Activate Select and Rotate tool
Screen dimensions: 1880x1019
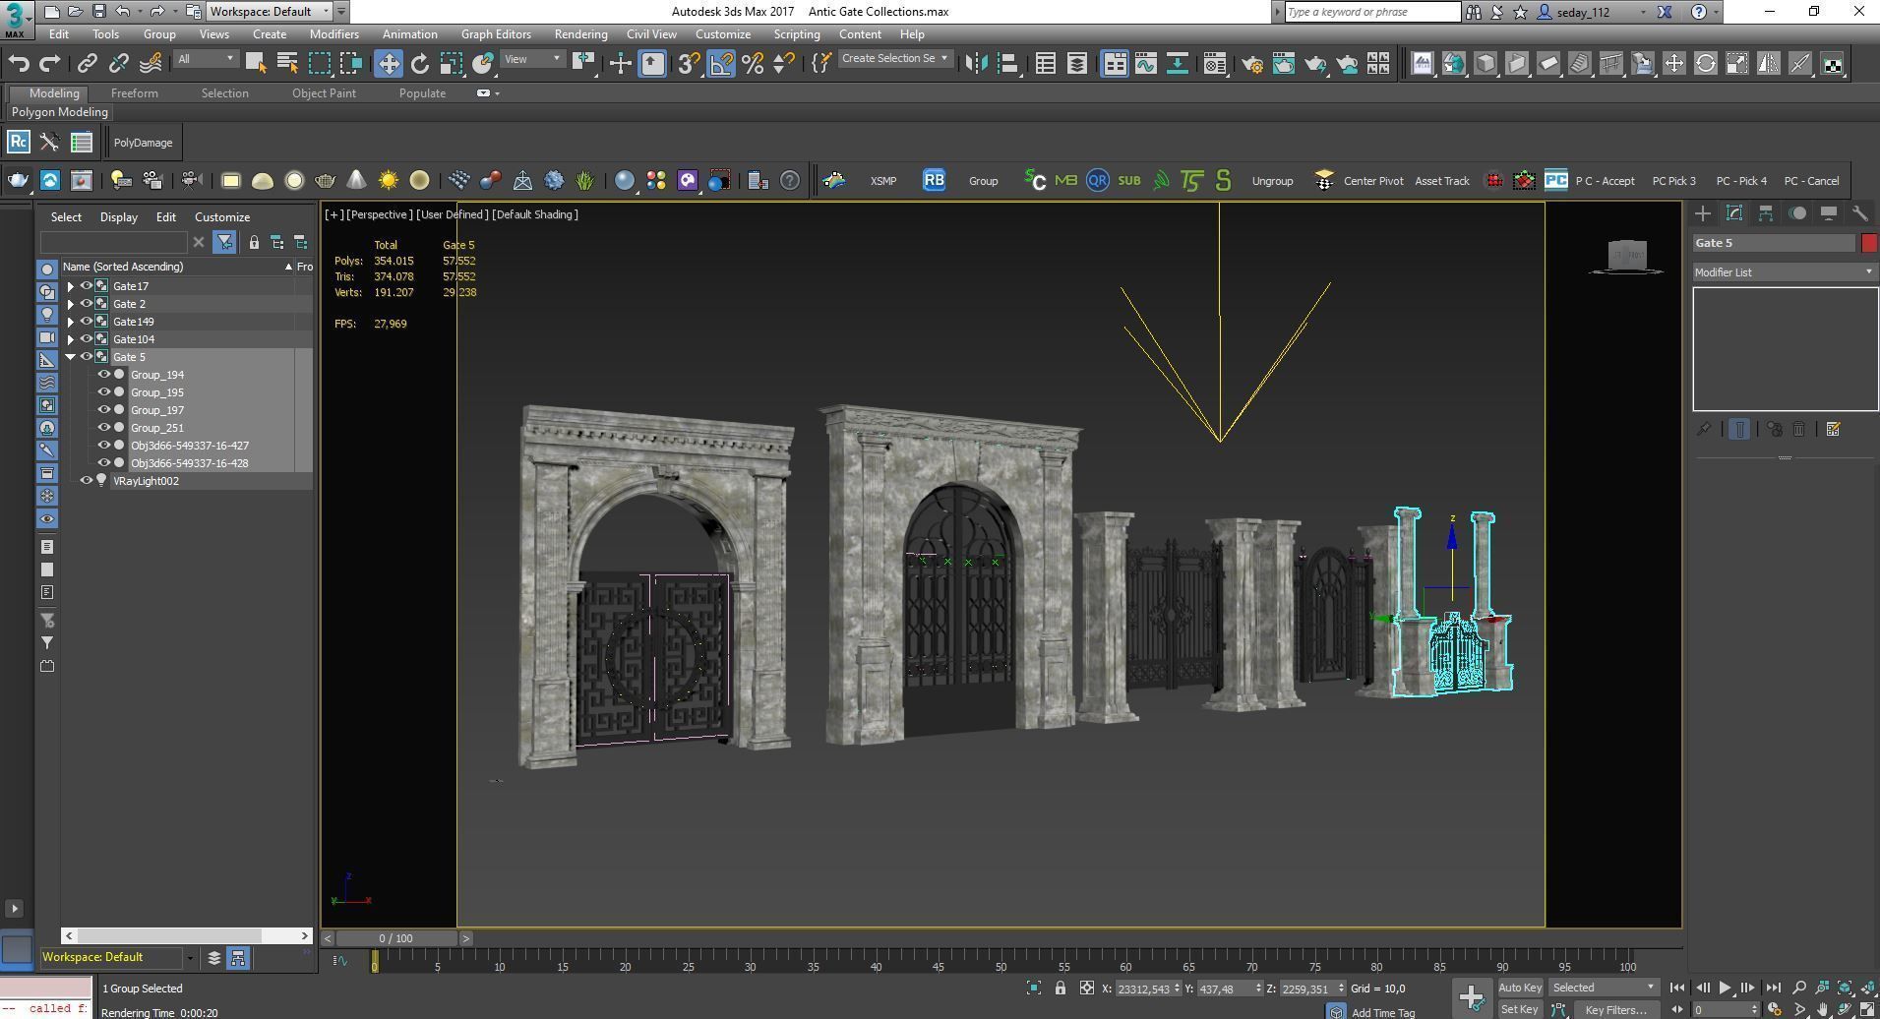tap(420, 64)
